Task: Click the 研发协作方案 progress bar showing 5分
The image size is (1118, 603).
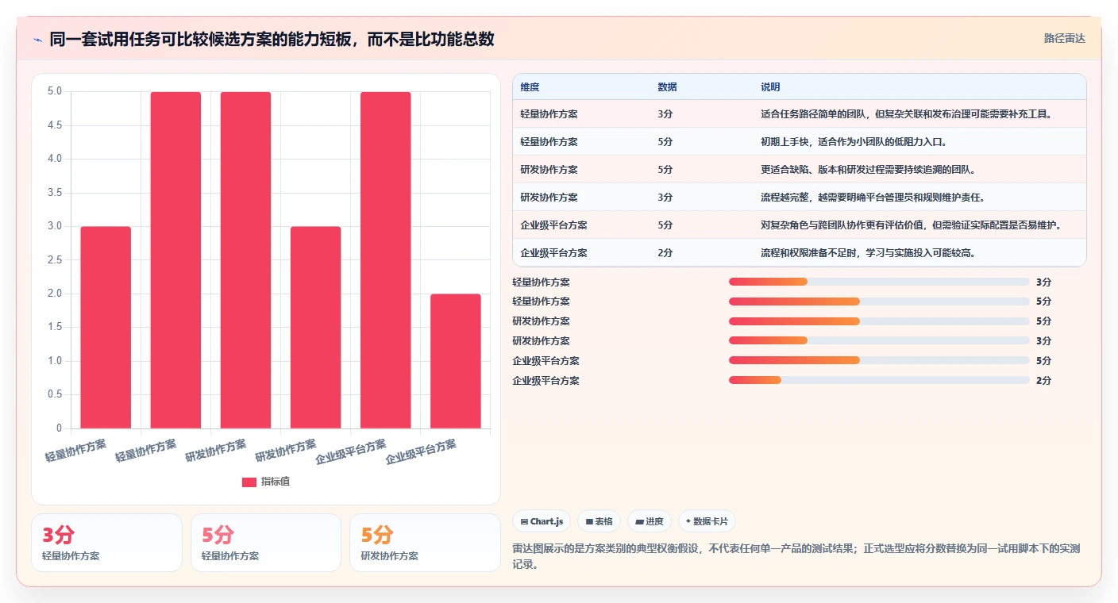Action: [x=879, y=321]
